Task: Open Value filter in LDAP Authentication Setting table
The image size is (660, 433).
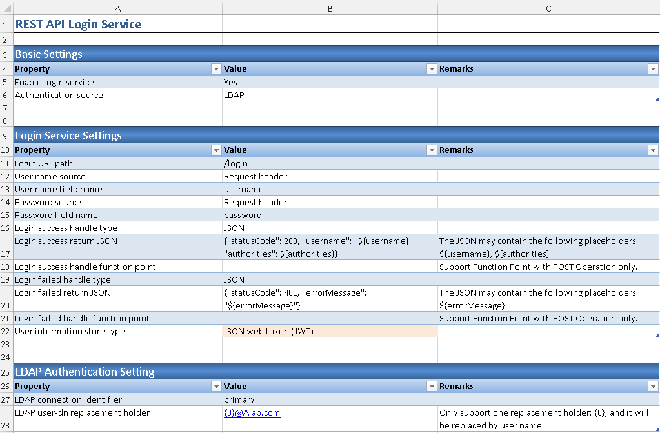Action: (431, 387)
